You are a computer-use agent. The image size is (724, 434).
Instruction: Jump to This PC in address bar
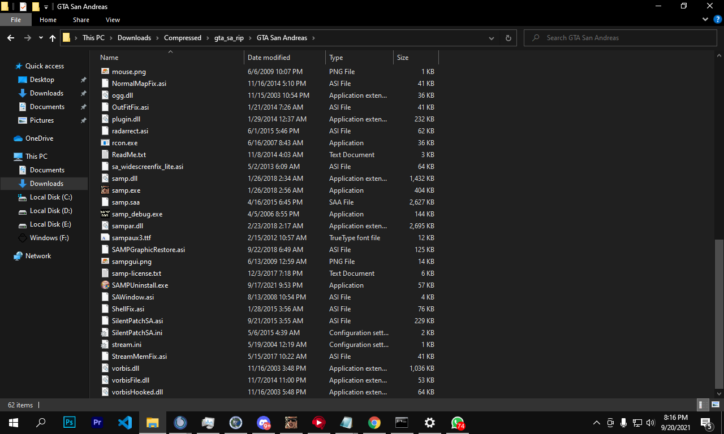[x=93, y=38]
